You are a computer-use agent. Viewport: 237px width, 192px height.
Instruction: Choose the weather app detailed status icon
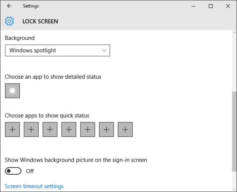pos(12,91)
